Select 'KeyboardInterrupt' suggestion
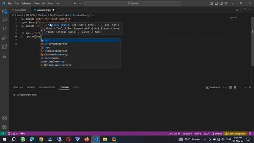The width and height of the screenshot is (254, 143). tap(80, 54)
